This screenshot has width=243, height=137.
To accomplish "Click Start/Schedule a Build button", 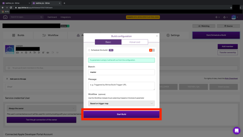I will [216, 35].
